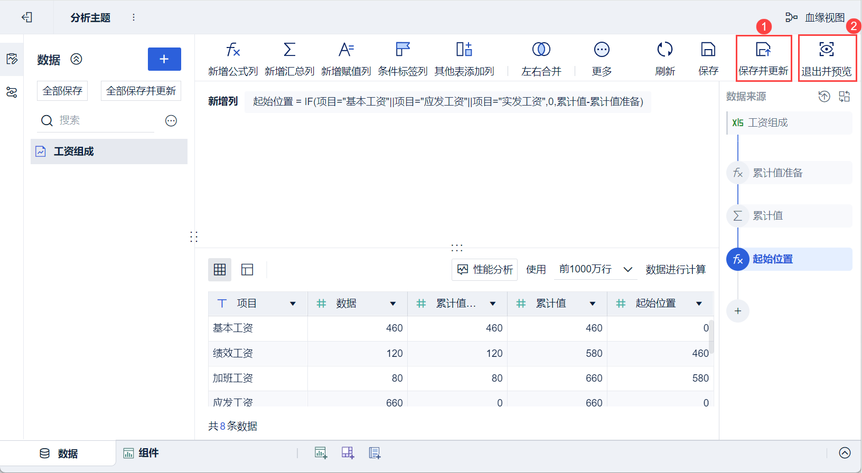Click the 性能分析 button
The width and height of the screenshot is (862, 473).
click(484, 270)
